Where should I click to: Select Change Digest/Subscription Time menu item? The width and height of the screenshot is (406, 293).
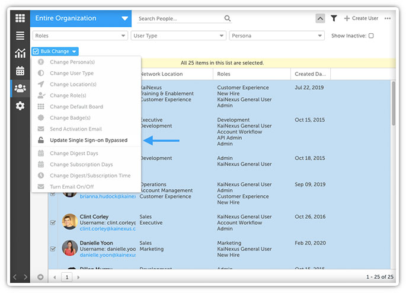(x=86, y=176)
